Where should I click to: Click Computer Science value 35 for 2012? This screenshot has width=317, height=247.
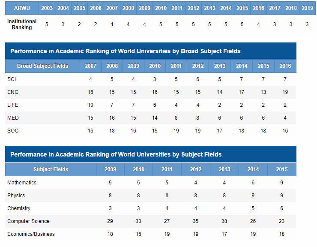[195, 221]
